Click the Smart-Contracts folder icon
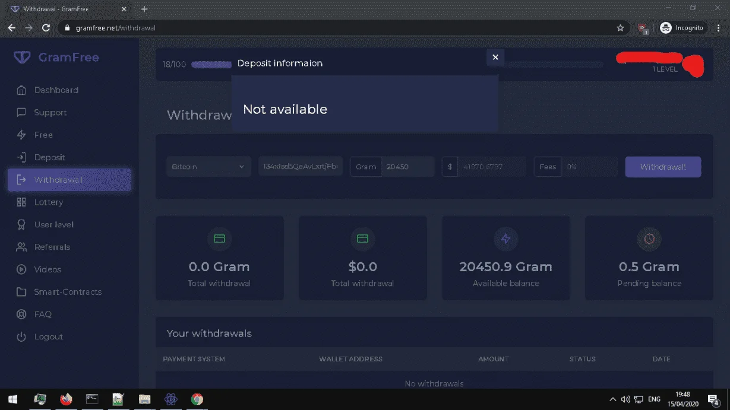This screenshot has width=730, height=410. pyautogui.click(x=21, y=292)
